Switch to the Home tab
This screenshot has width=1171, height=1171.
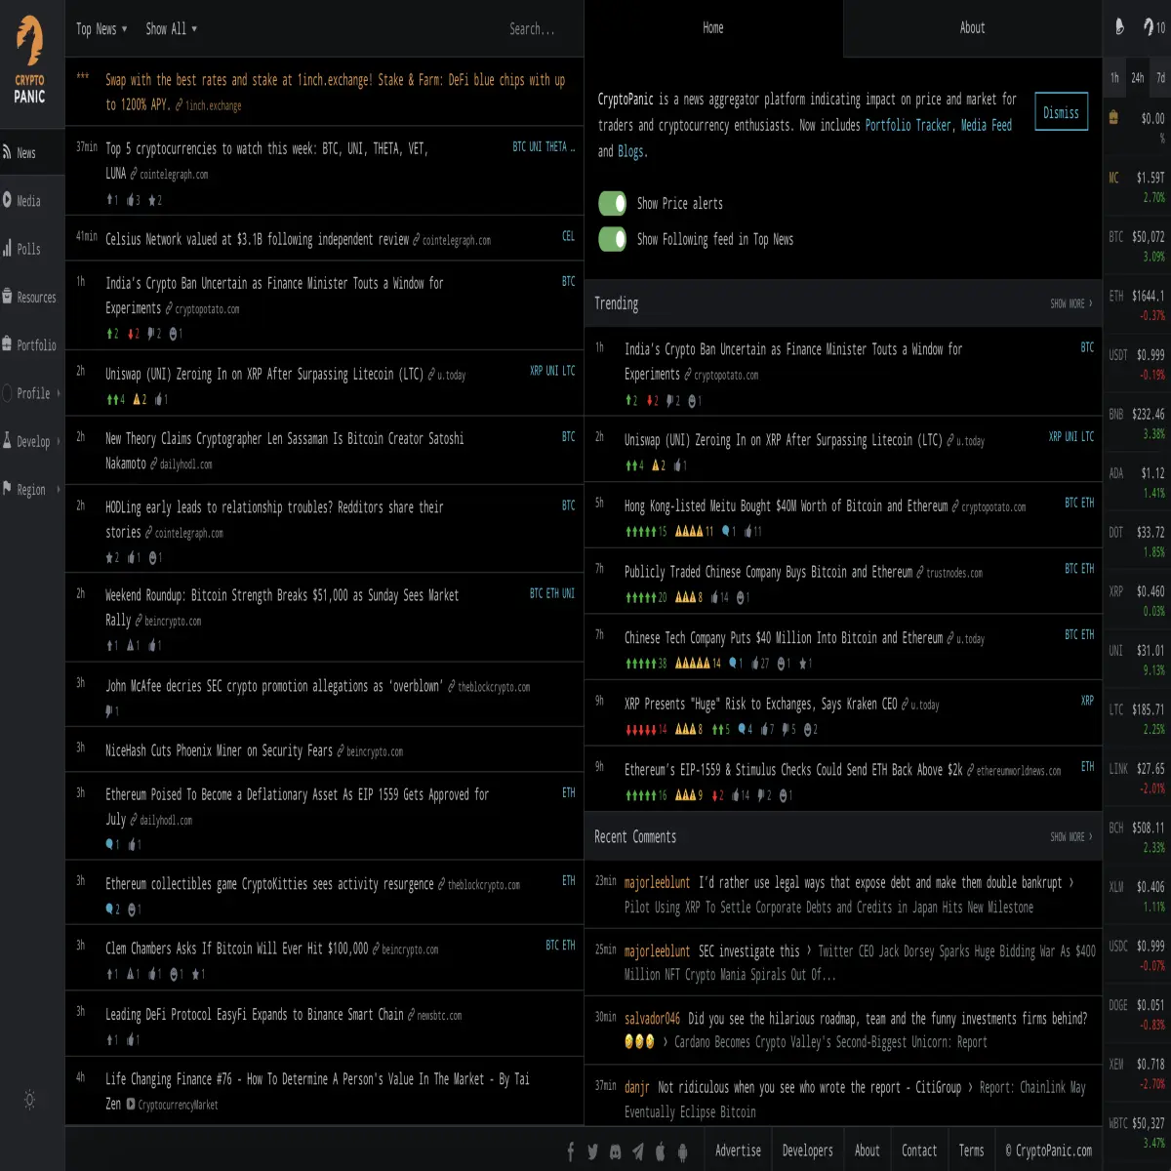tap(713, 28)
